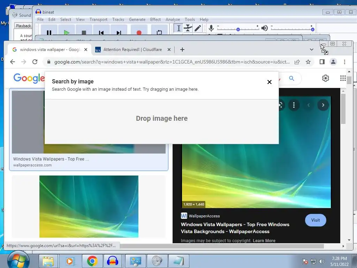The width and height of the screenshot is (357, 268).
Task: Toggle Chrome side panel
Action: point(322,62)
